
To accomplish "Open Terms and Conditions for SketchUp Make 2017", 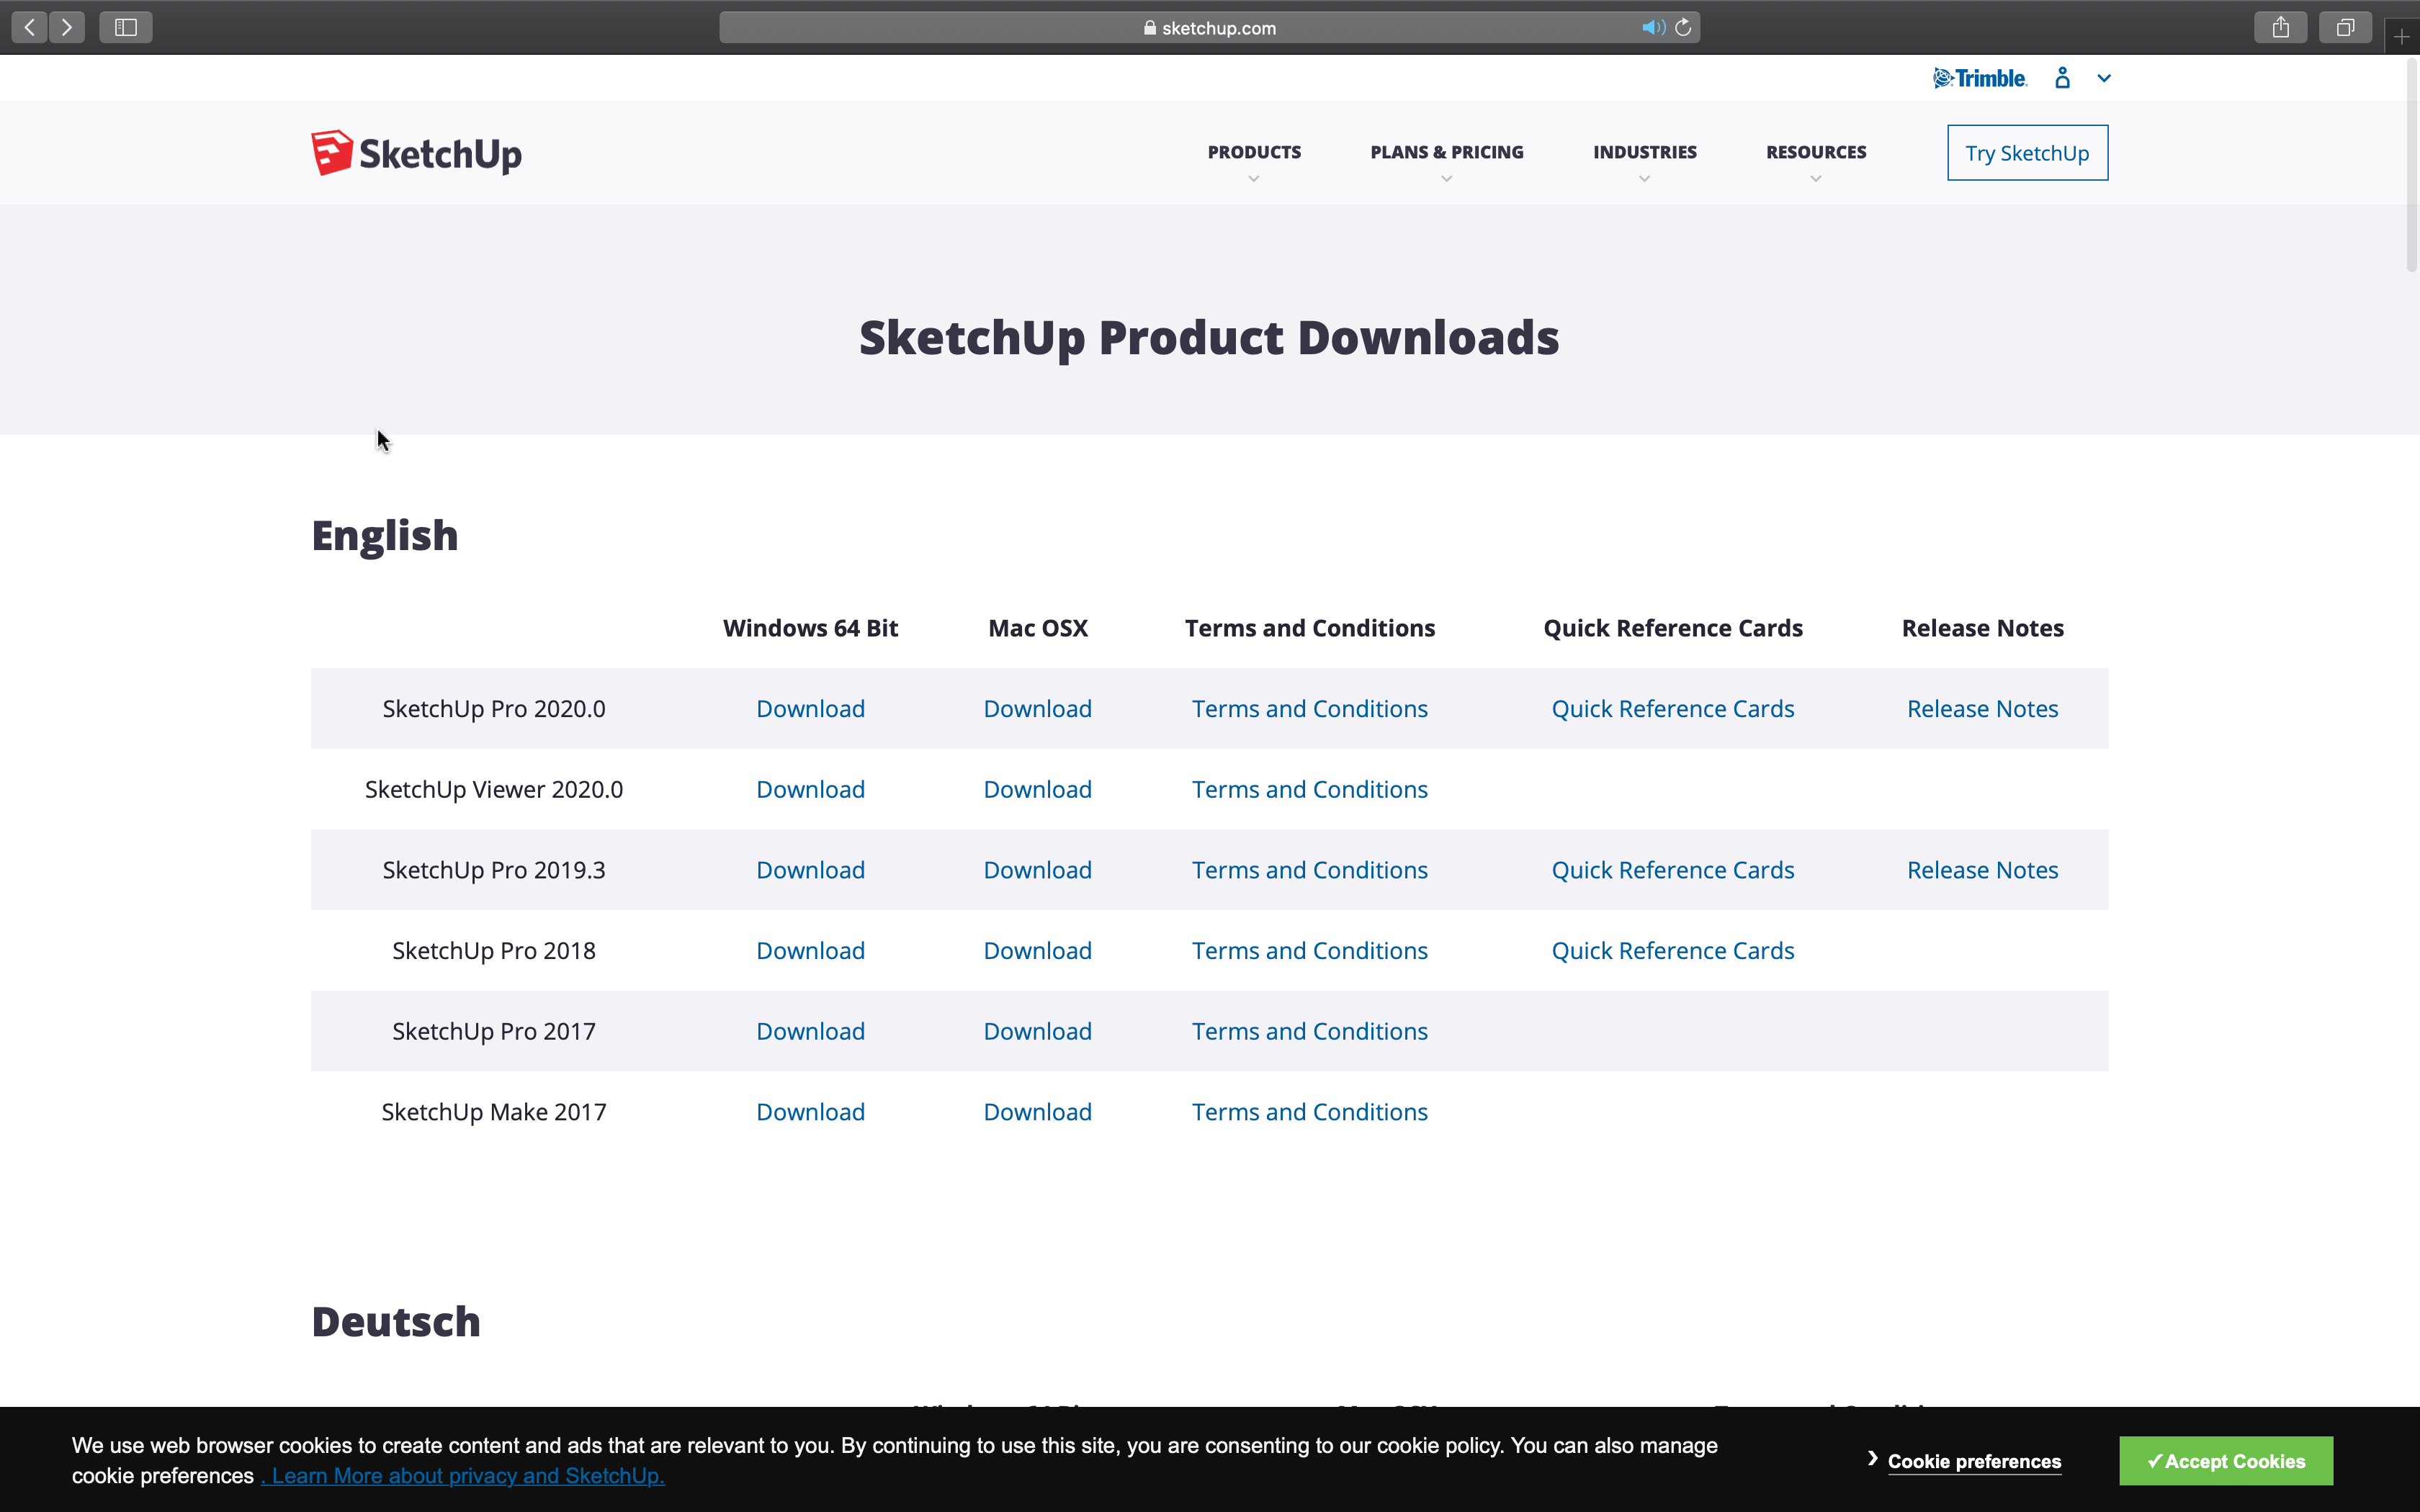I will click(1310, 1112).
